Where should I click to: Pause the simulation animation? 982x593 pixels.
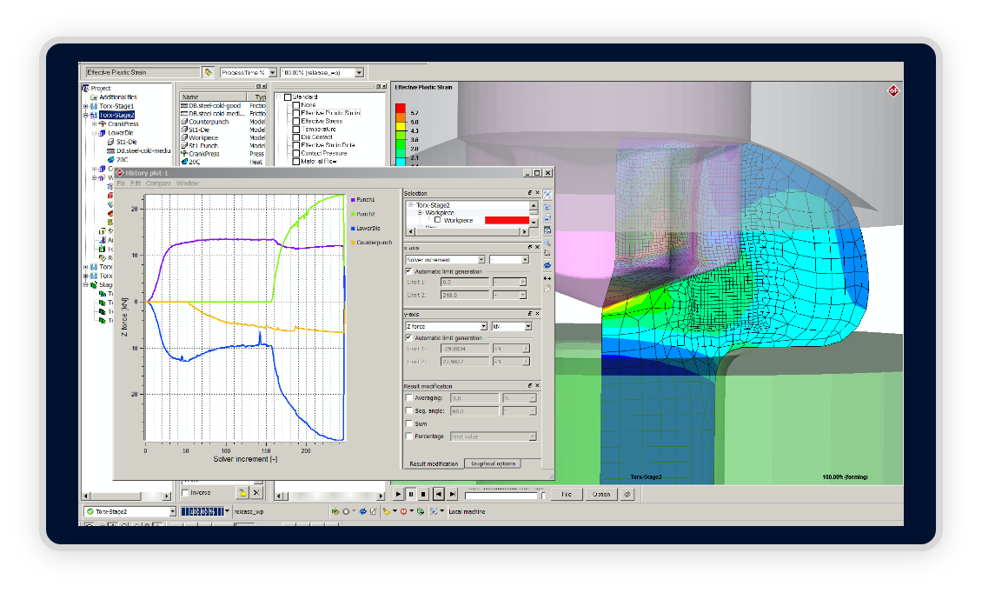point(411,495)
